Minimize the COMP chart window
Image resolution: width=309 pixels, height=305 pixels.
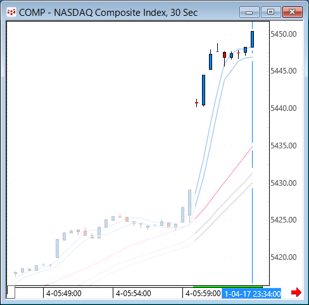coord(249,12)
